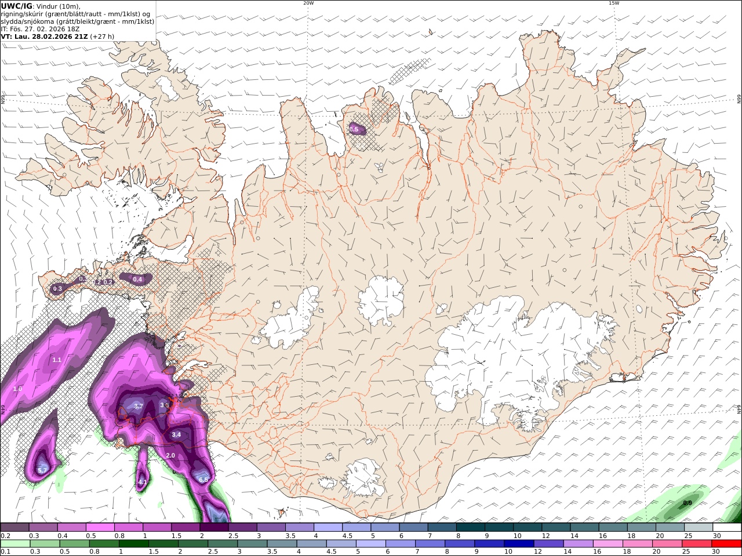Image resolution: width=742 pixels, height=556 pixels.
Task: Select rain scale swatch between 5 and 6
Action: [371, 544]
